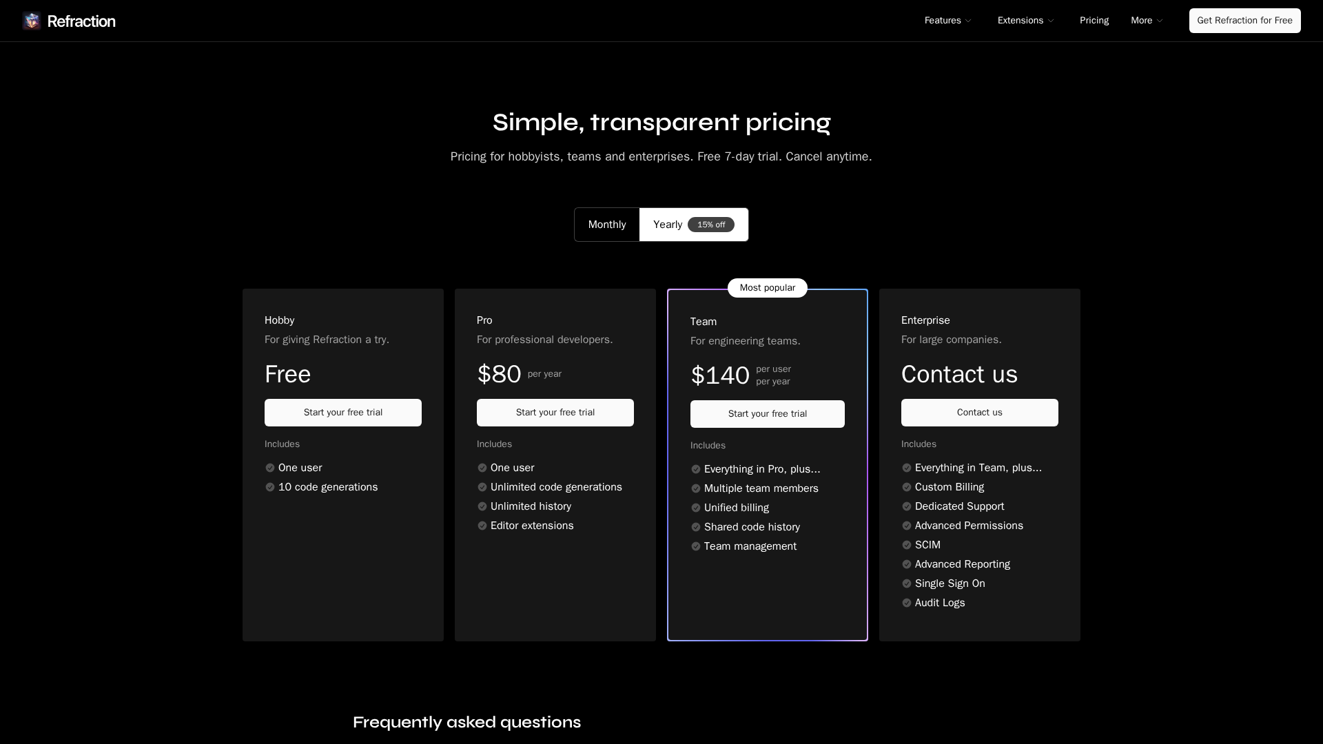
Task: Open the Extensions dropdown
Action: pos(1025,21)
